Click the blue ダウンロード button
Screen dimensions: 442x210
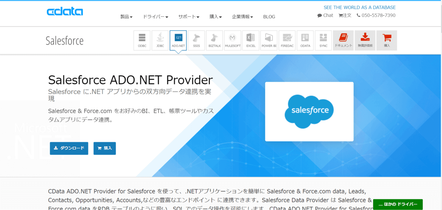coord(69,148)
